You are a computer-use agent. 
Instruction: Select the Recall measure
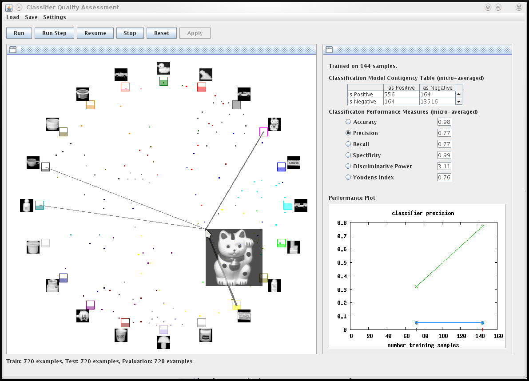pos(348,144)
